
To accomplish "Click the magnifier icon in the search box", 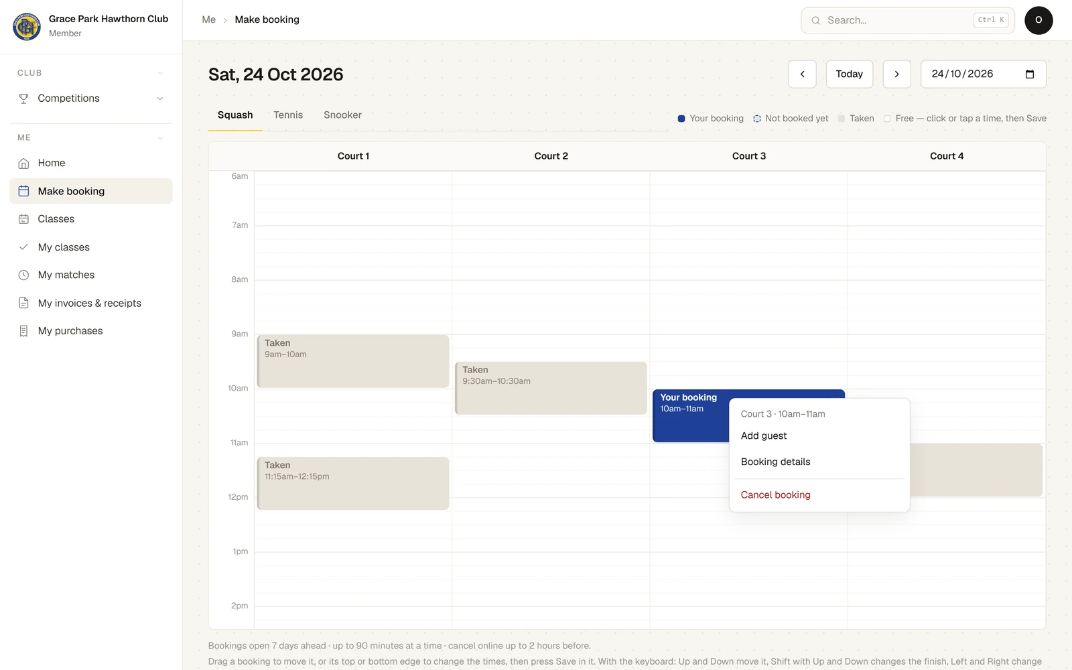I will point(815,21).
